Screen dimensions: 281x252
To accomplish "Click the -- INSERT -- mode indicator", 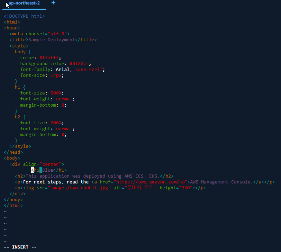I will click(20, 247).
